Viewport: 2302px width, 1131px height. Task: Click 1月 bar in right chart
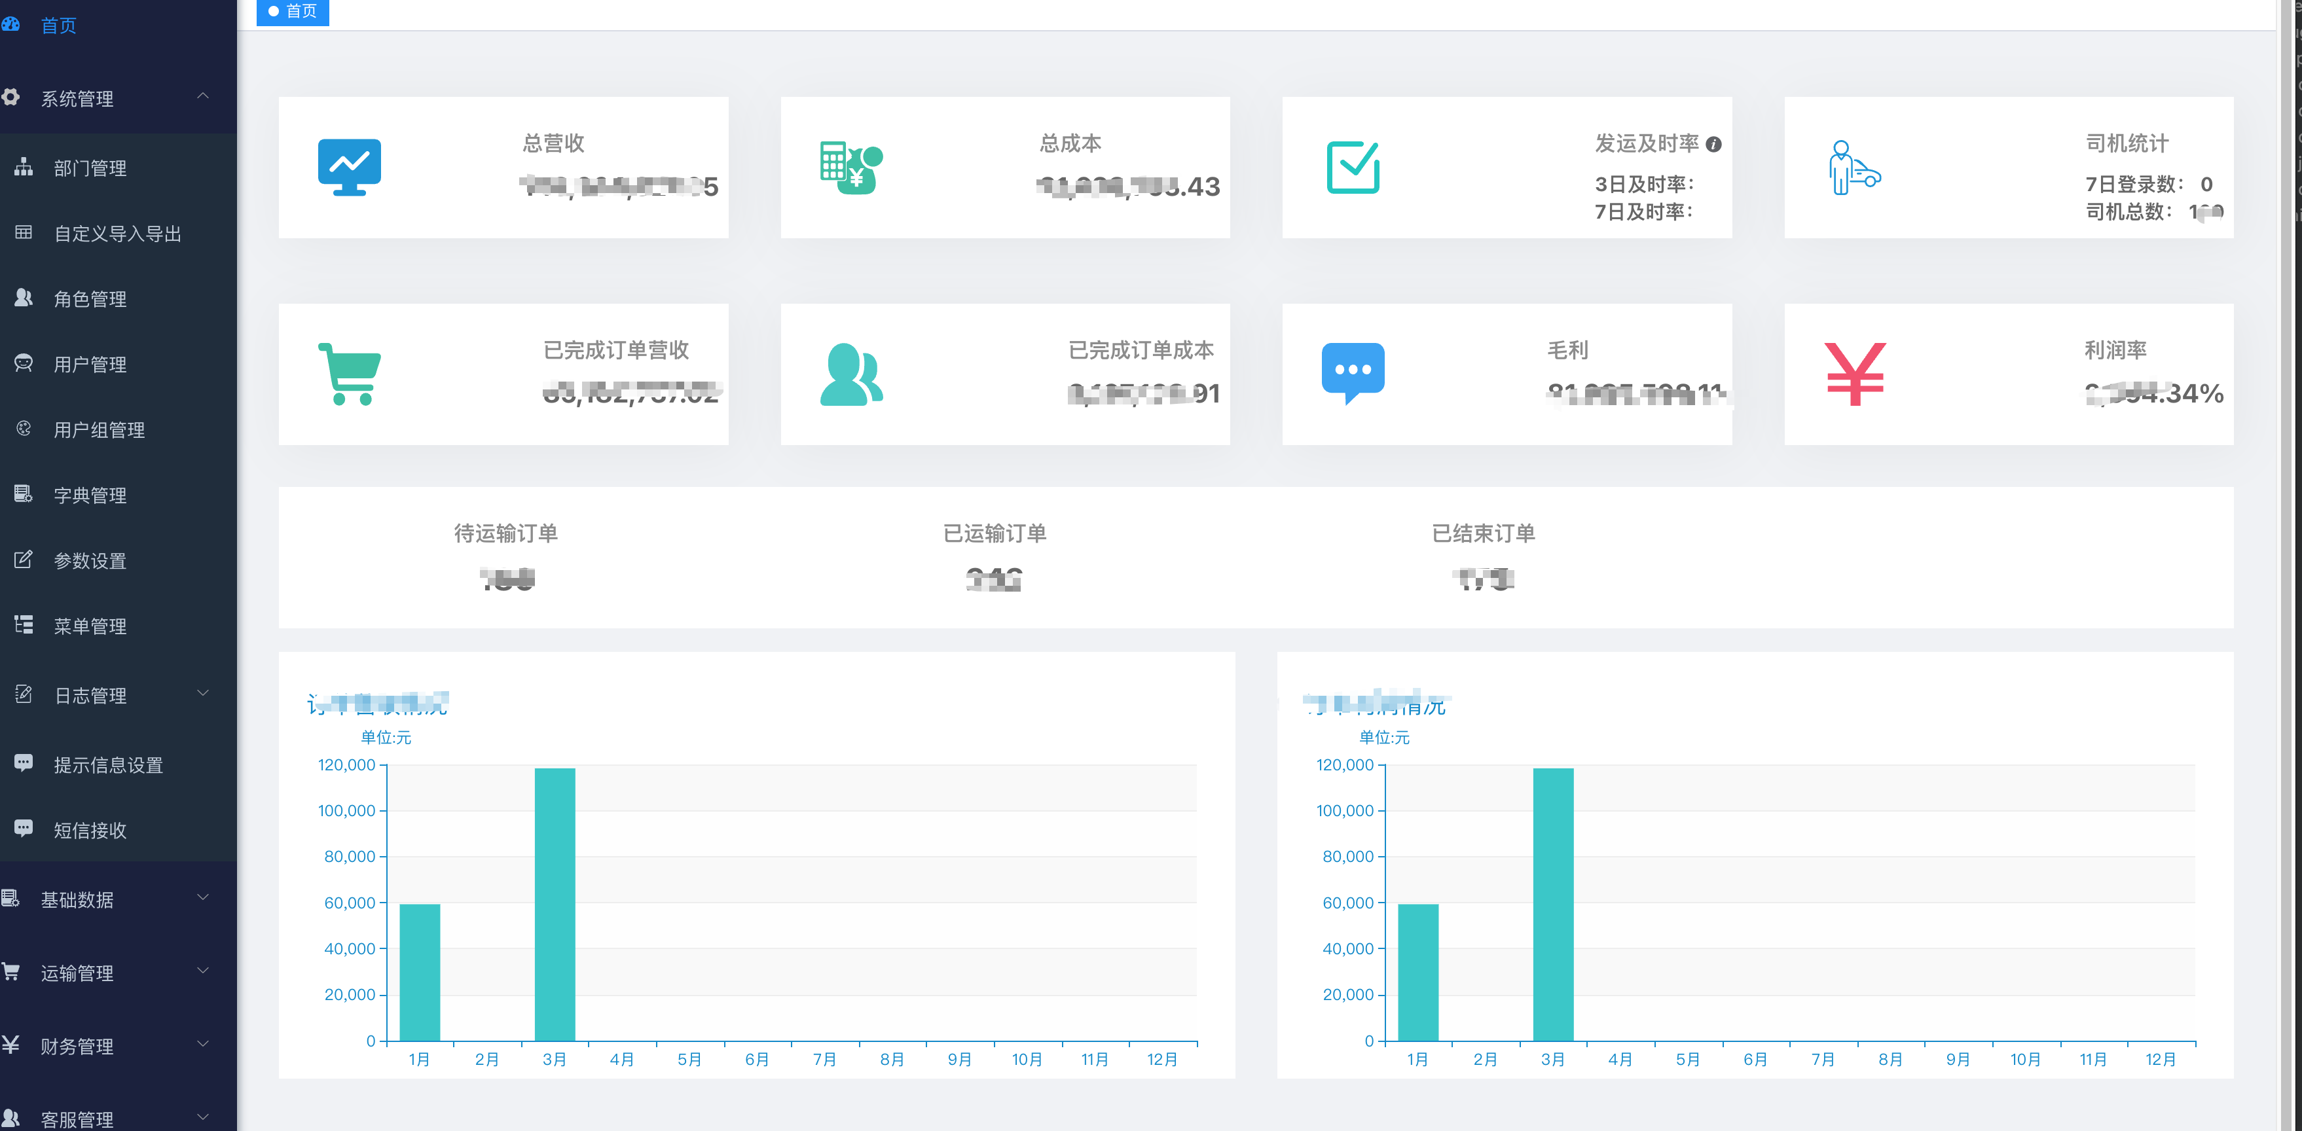pyautogui.click(x=1418, y=972)
